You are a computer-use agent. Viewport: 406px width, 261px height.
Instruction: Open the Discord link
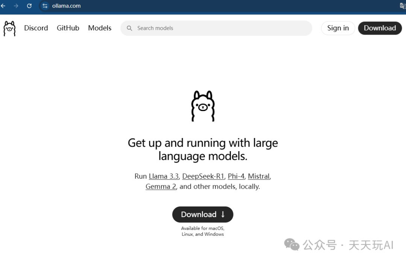point(36,28)
